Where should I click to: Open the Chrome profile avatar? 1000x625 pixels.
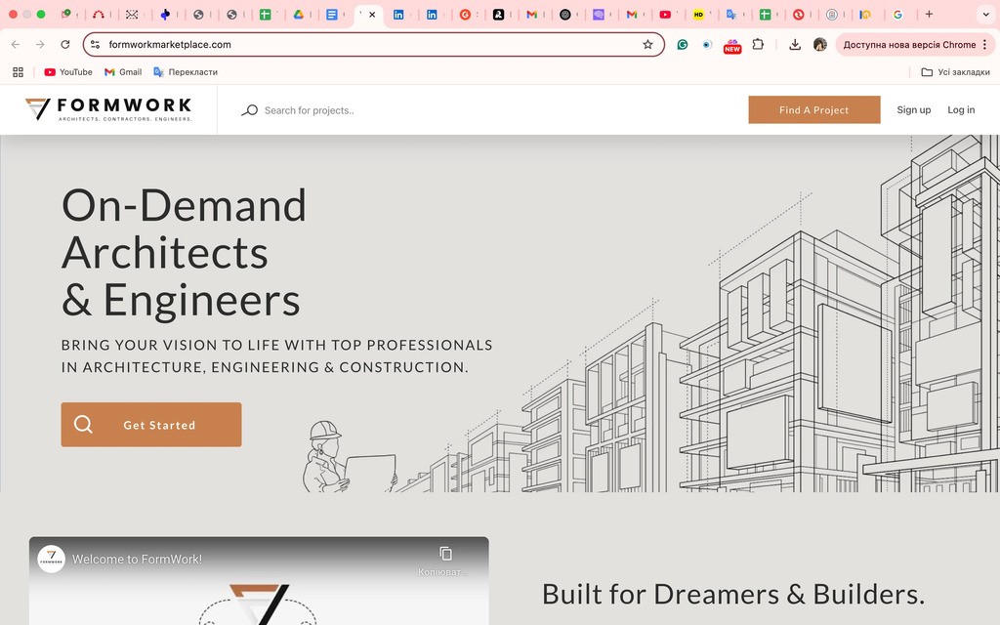click(x=820, y=45)
